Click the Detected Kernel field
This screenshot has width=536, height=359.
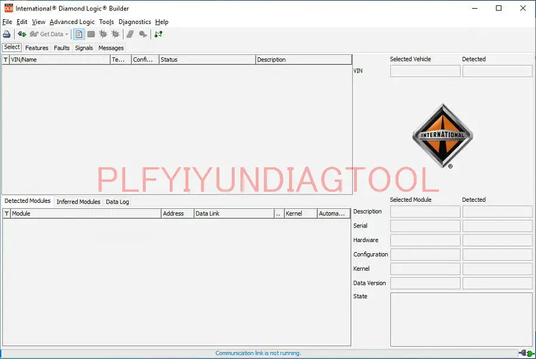point(497,269)
